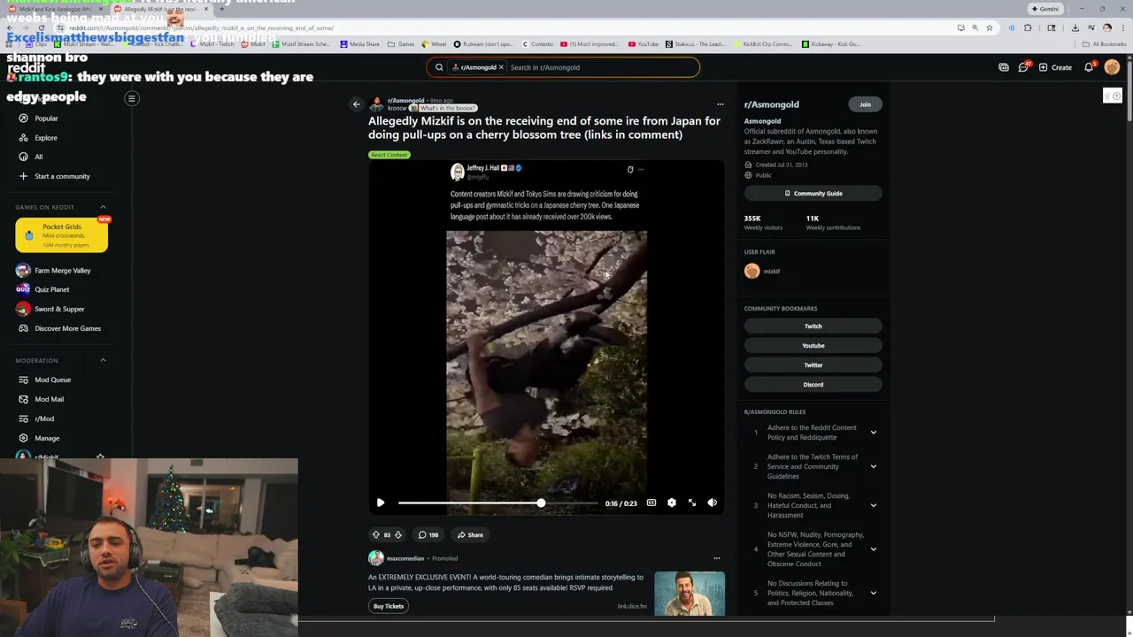Image resolution: width=1133 pixels, height=637 pixels.
Task: Open the 198 comments
Action: 428,534
